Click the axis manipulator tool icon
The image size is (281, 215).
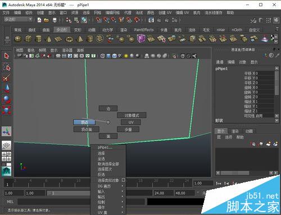click(x=6, y=131)
